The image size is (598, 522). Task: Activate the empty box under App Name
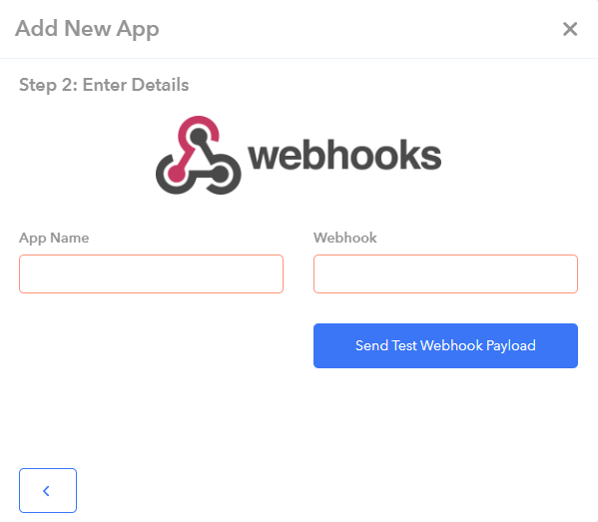point(151,273)
